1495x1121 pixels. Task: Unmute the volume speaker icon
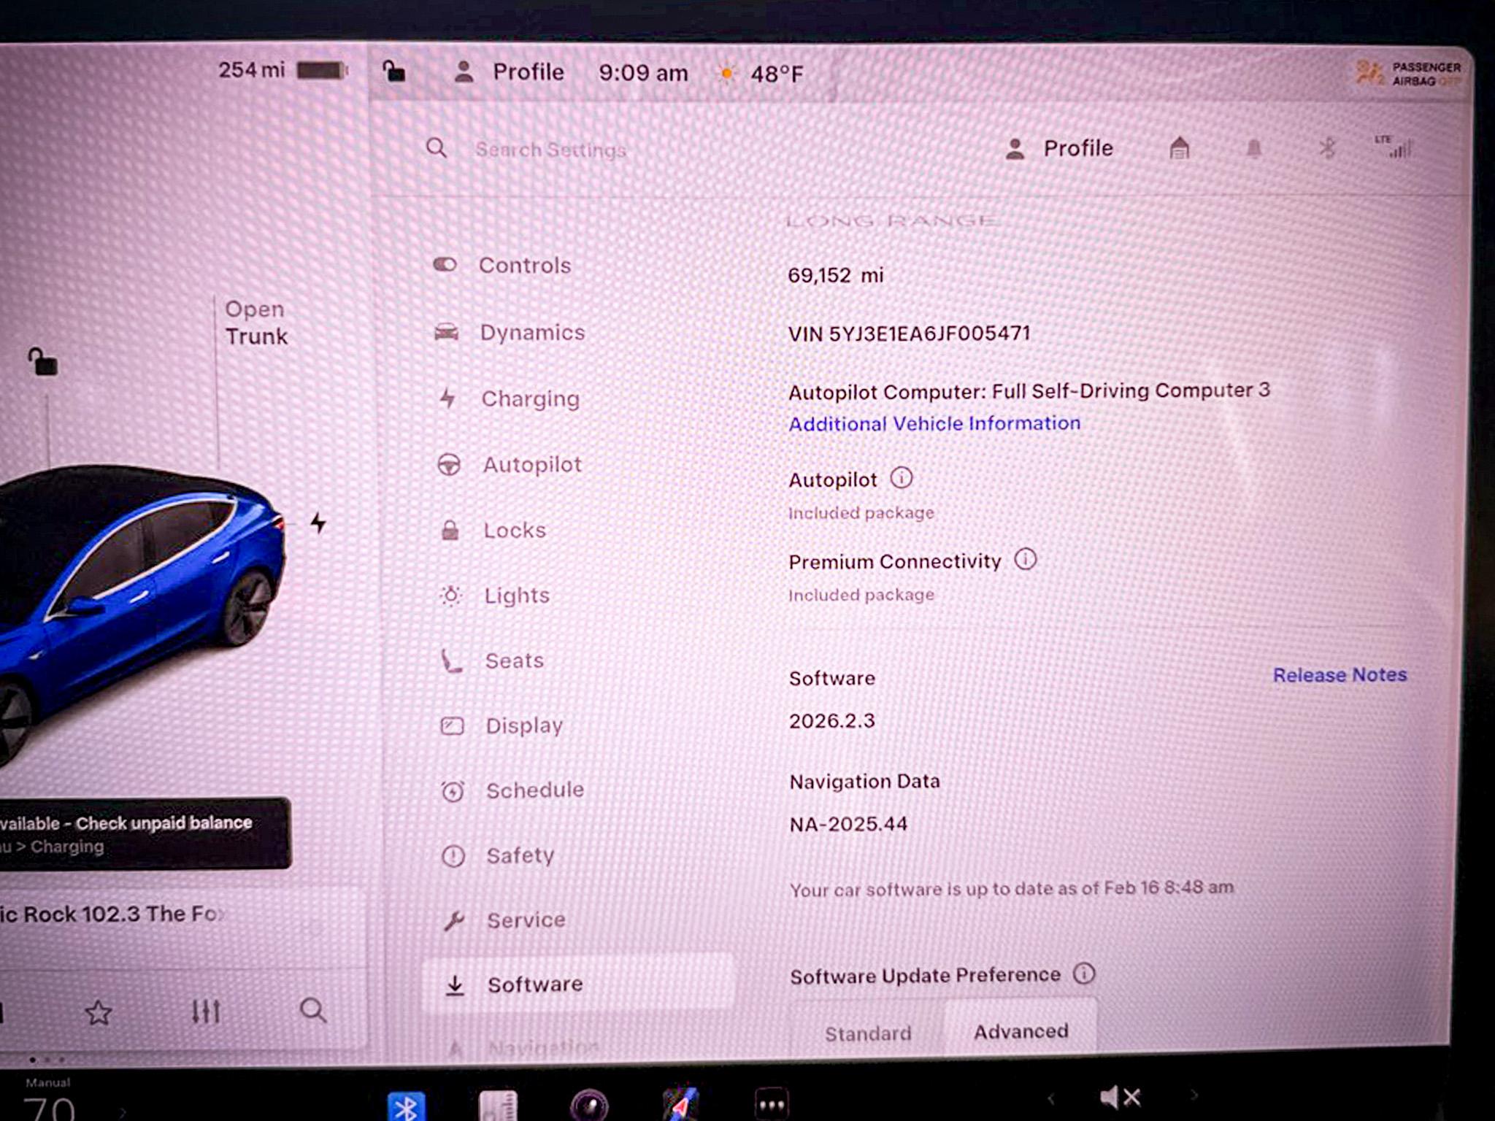pyautogui.click(x=1119, y=1097)
